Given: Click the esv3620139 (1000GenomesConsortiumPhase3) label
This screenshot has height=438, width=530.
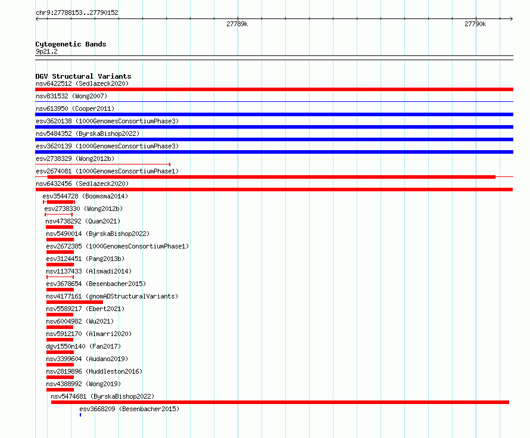Looking at the screenshot, I should pyautogui.click(x=107, y=146).
